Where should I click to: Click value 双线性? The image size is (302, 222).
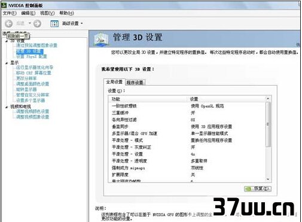pyautogui.click(x=197, y=168)
